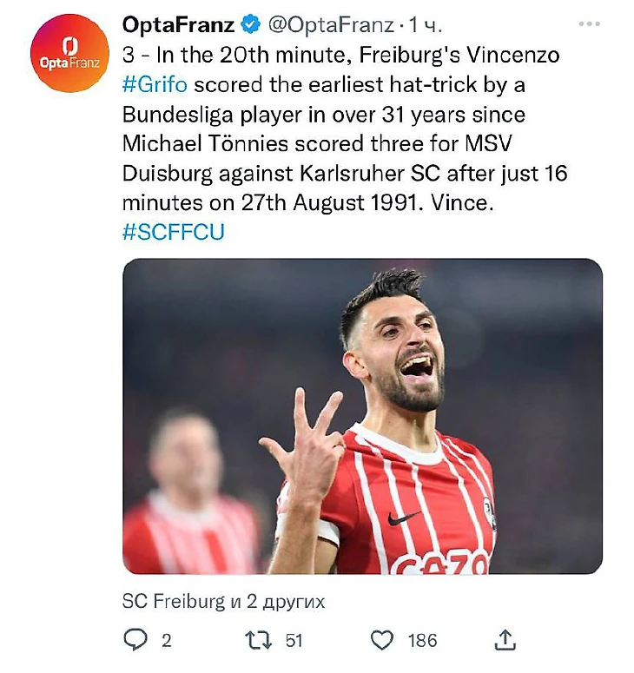Open the #SCFFCU hashtag
The width and height of the screenshot is (634, 673).
(173, 232)
